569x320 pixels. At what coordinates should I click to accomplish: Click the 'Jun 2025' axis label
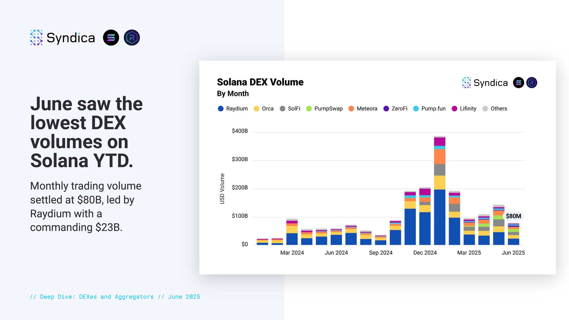(x=513, y=253)
